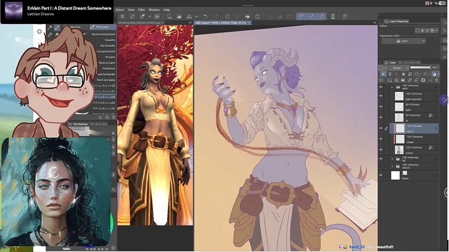This screenshot has height=252, width=449.
Task: Select the Thick paint sub tool group
Action: point(103,27)
